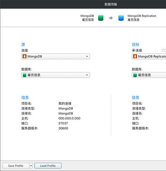Click the 数据传输 window title
Image resolution: width=166 pixels, height=171 pixels.
(x=111, y=4)
